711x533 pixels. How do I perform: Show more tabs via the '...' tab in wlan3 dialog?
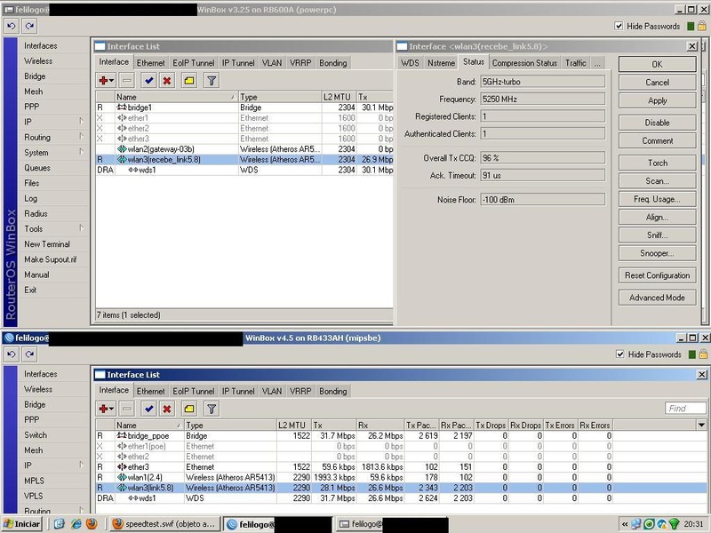[597, 63]
